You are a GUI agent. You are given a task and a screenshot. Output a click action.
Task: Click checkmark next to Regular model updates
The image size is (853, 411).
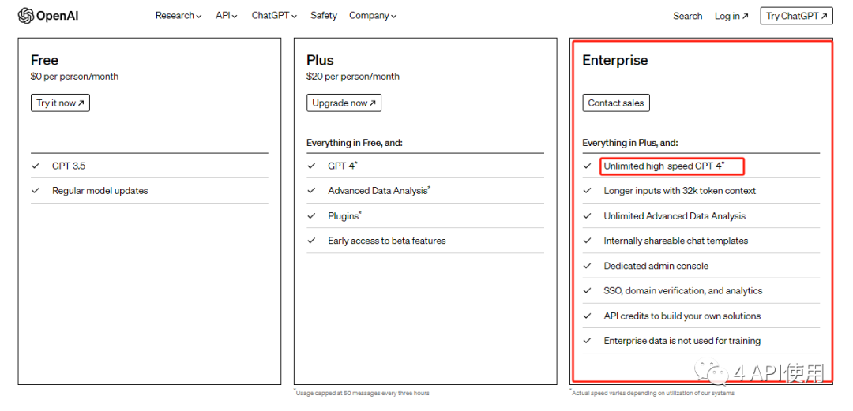pos(36,191)
